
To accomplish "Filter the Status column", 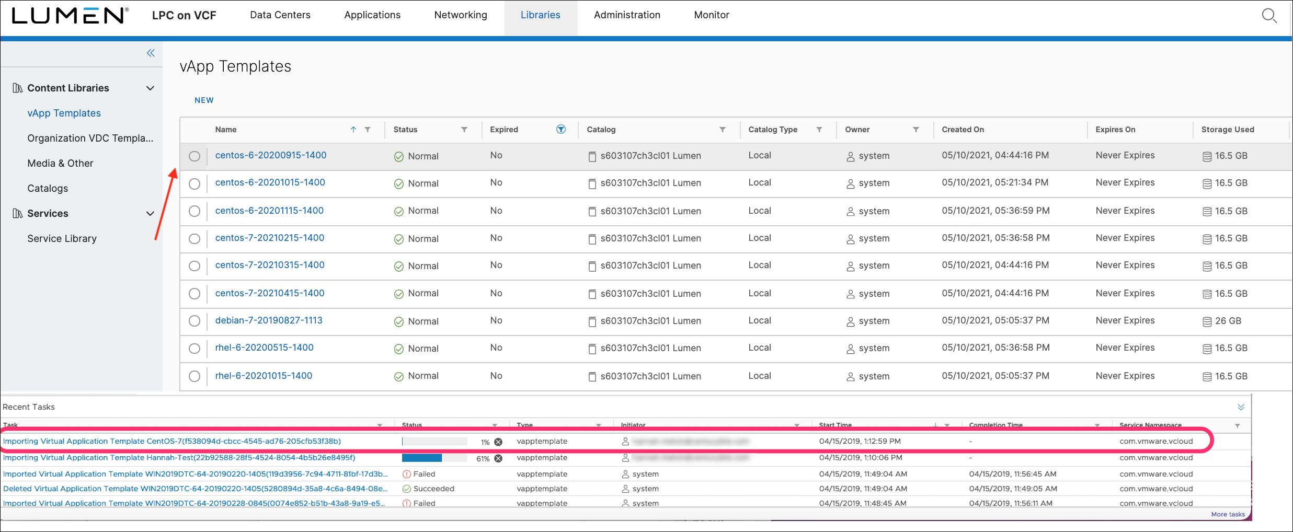I will coord(464,130).
